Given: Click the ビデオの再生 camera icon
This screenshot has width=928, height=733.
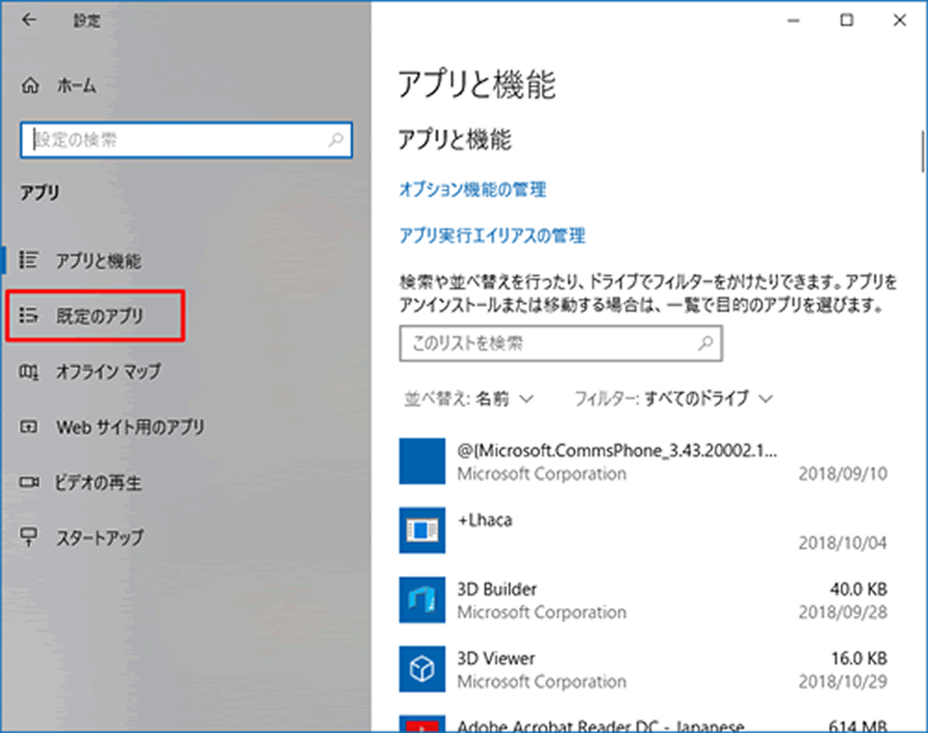Looking at the screenshot, I should pos(29,482).
